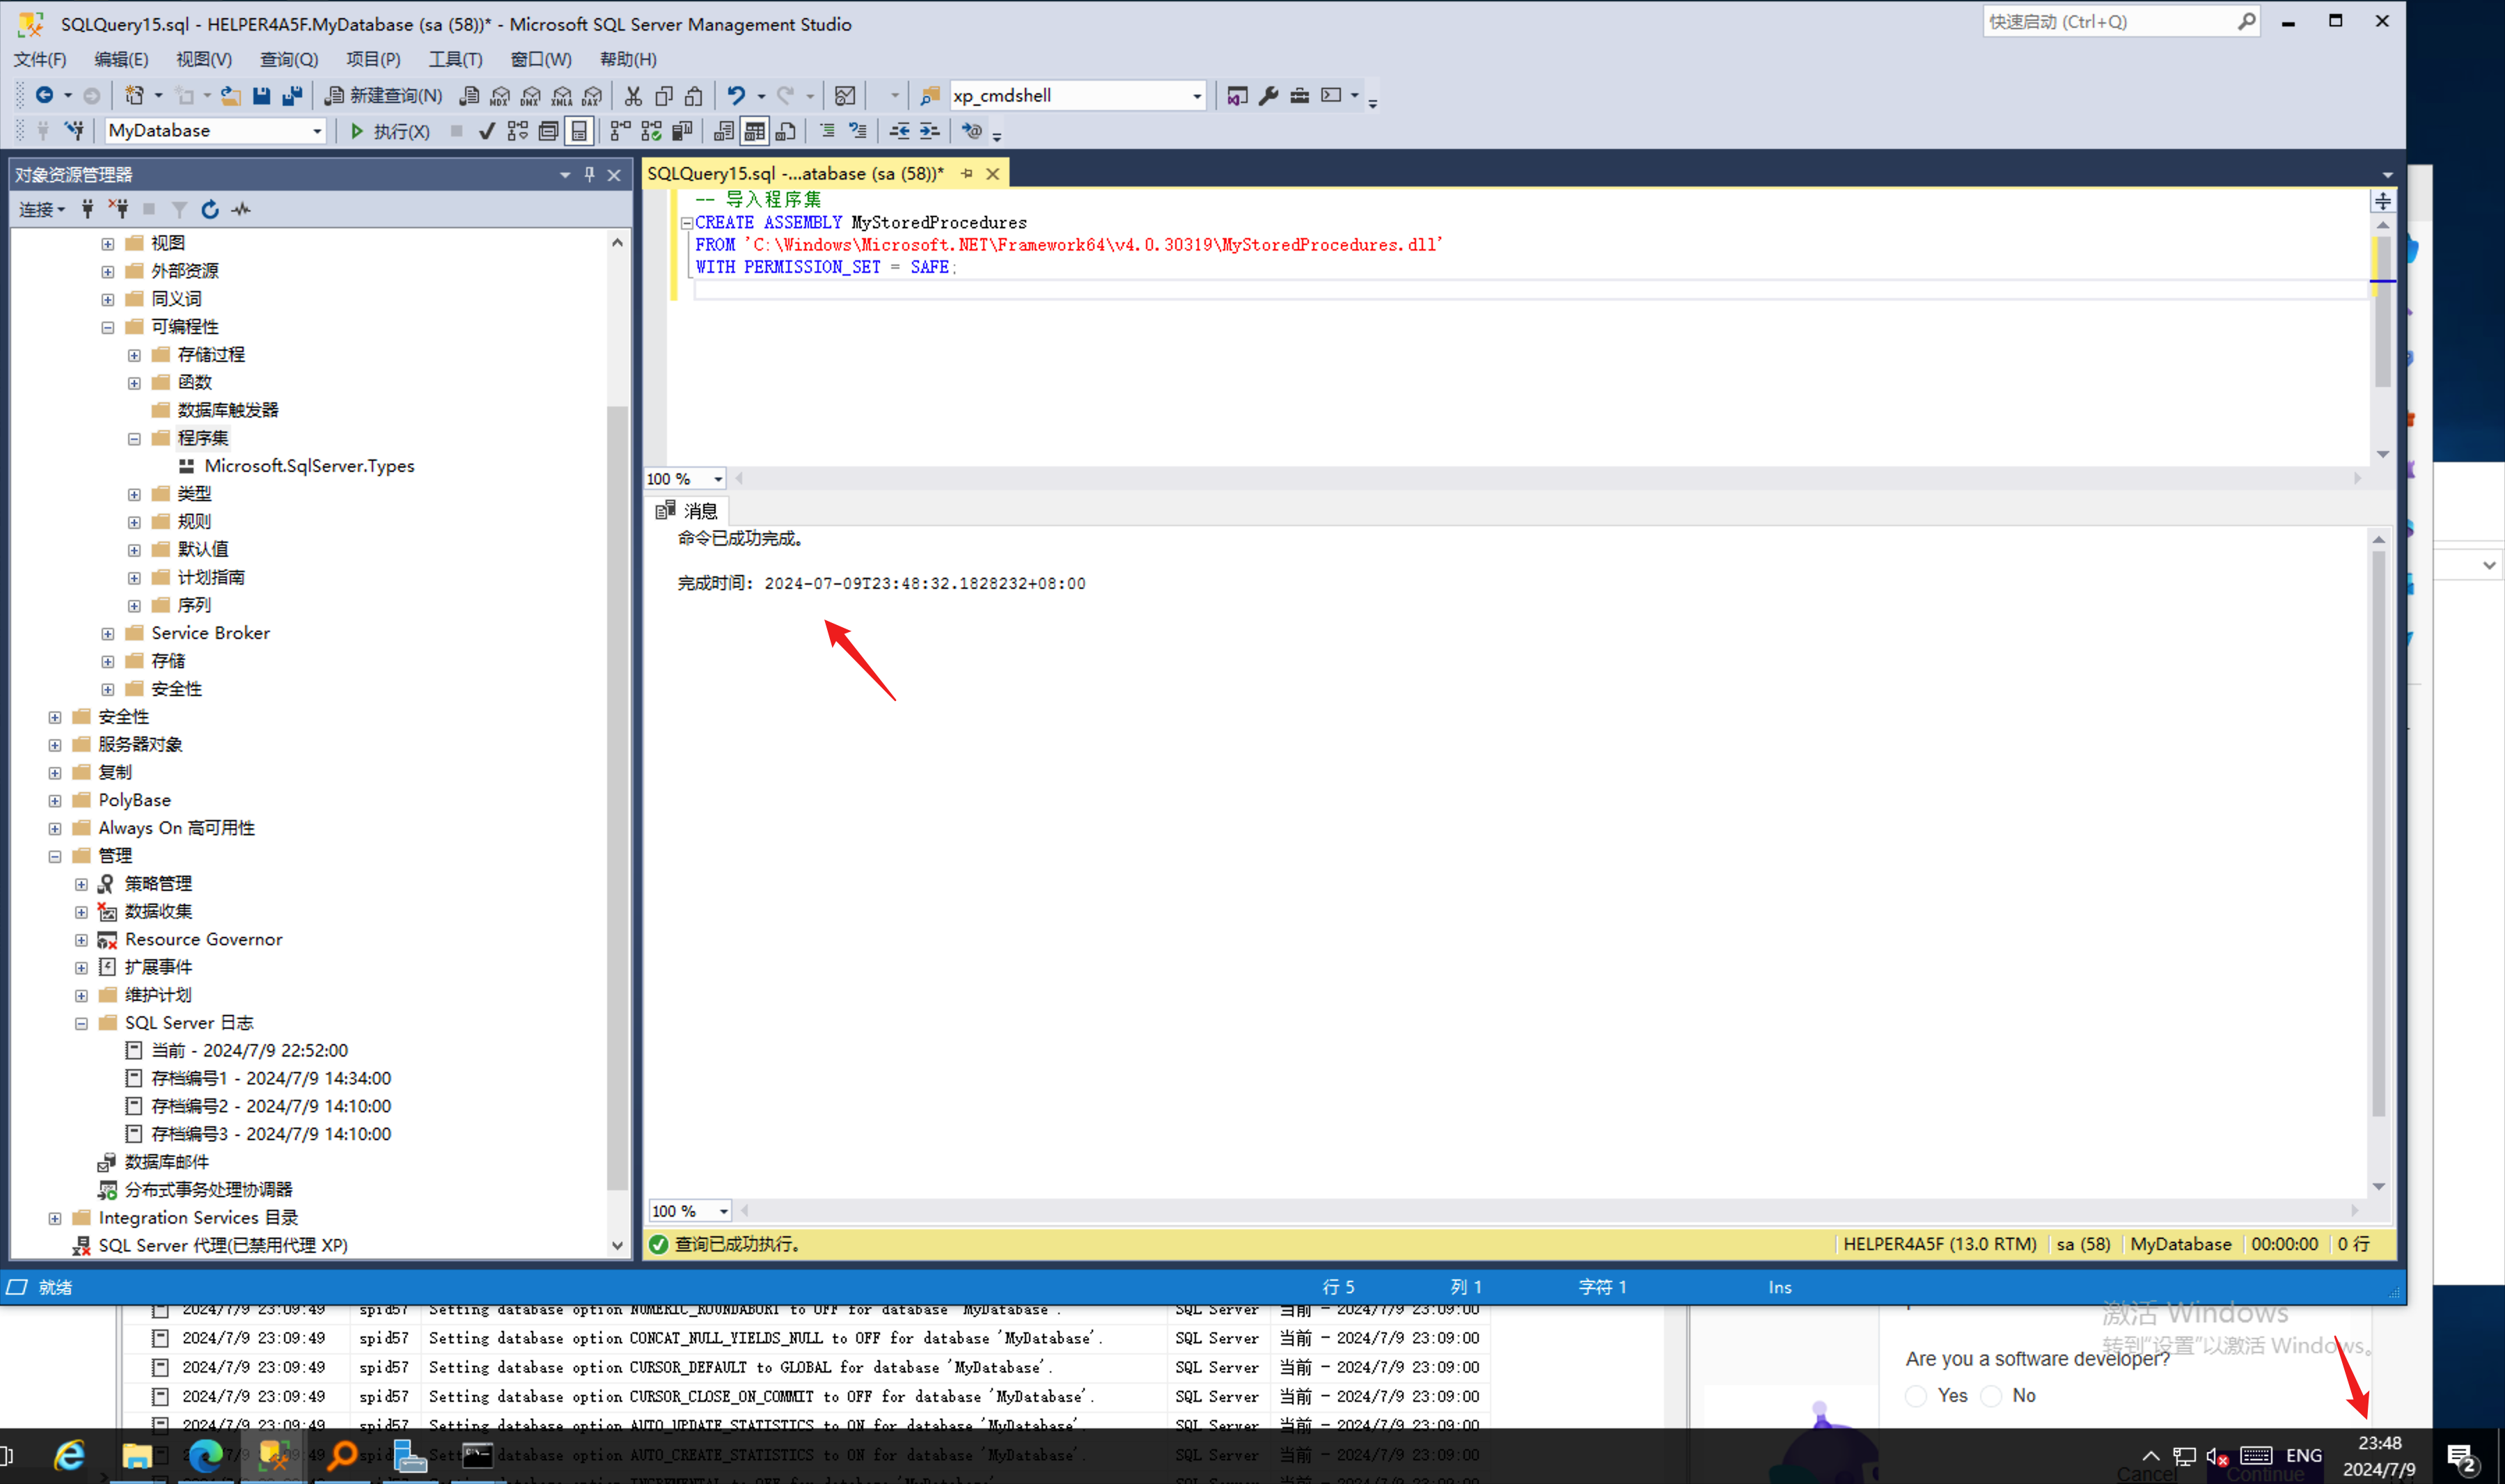This screenshot has width=2505, height=1484.
Task: Click the Filter icon in Object Explorer
Action: 179,209
